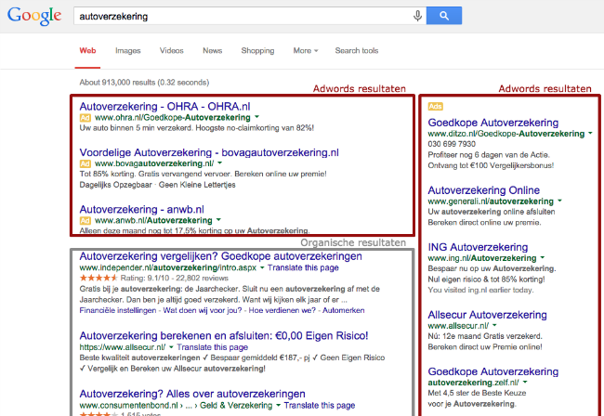The width and height of the screenshot is (604, 416).
Task: Open ditzo Goedkope Autoverzekering sidebar ad
Action: 493,123
